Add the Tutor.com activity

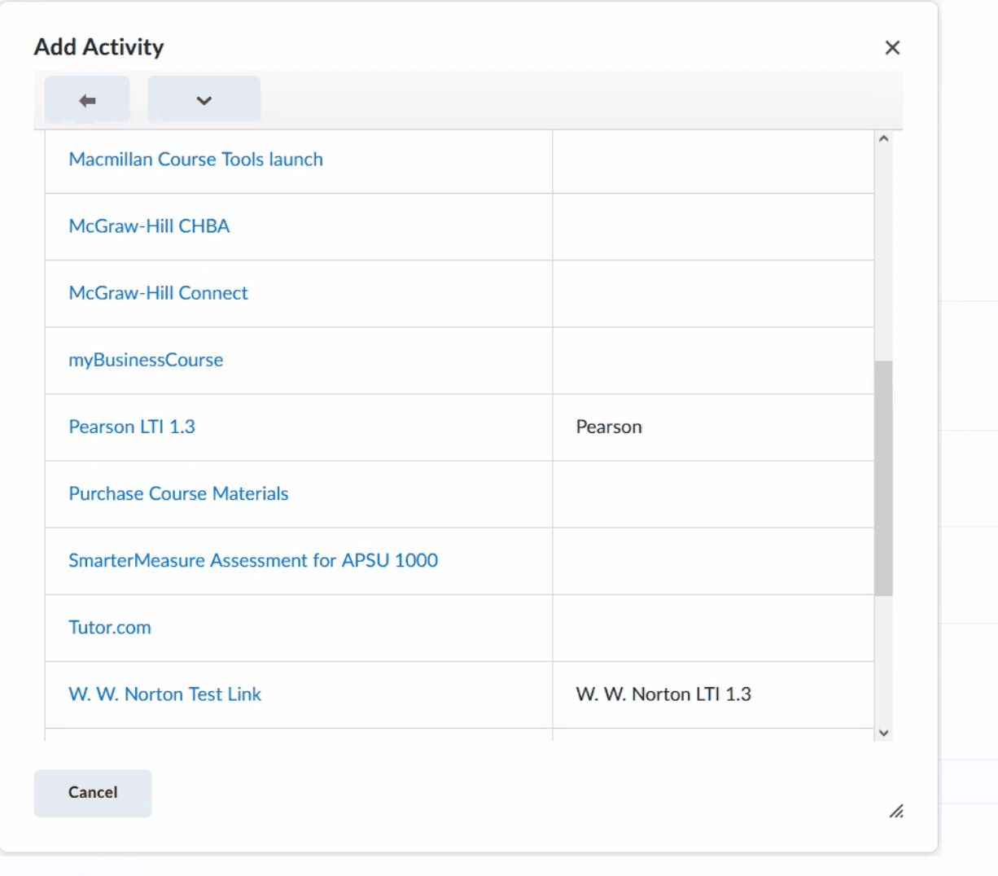click(110, 627)
